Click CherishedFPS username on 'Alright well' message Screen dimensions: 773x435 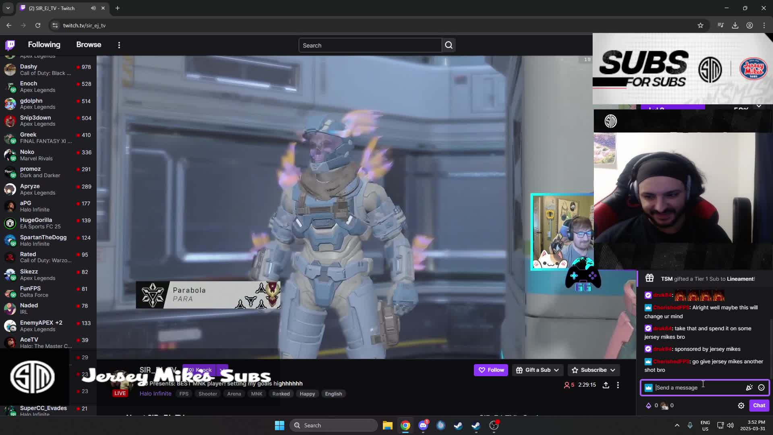click(x=671, y=307)
